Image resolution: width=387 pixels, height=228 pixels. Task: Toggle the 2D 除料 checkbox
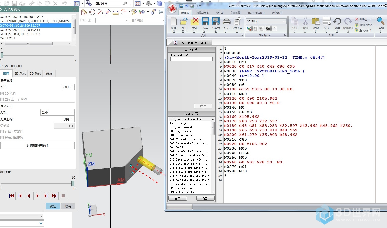pos(2,94)
